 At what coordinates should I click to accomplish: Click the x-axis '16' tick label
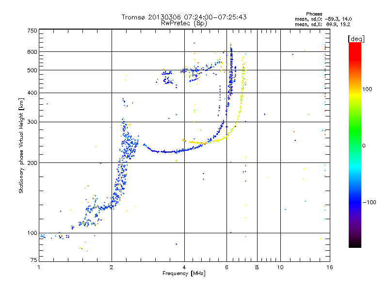(330, 267)
